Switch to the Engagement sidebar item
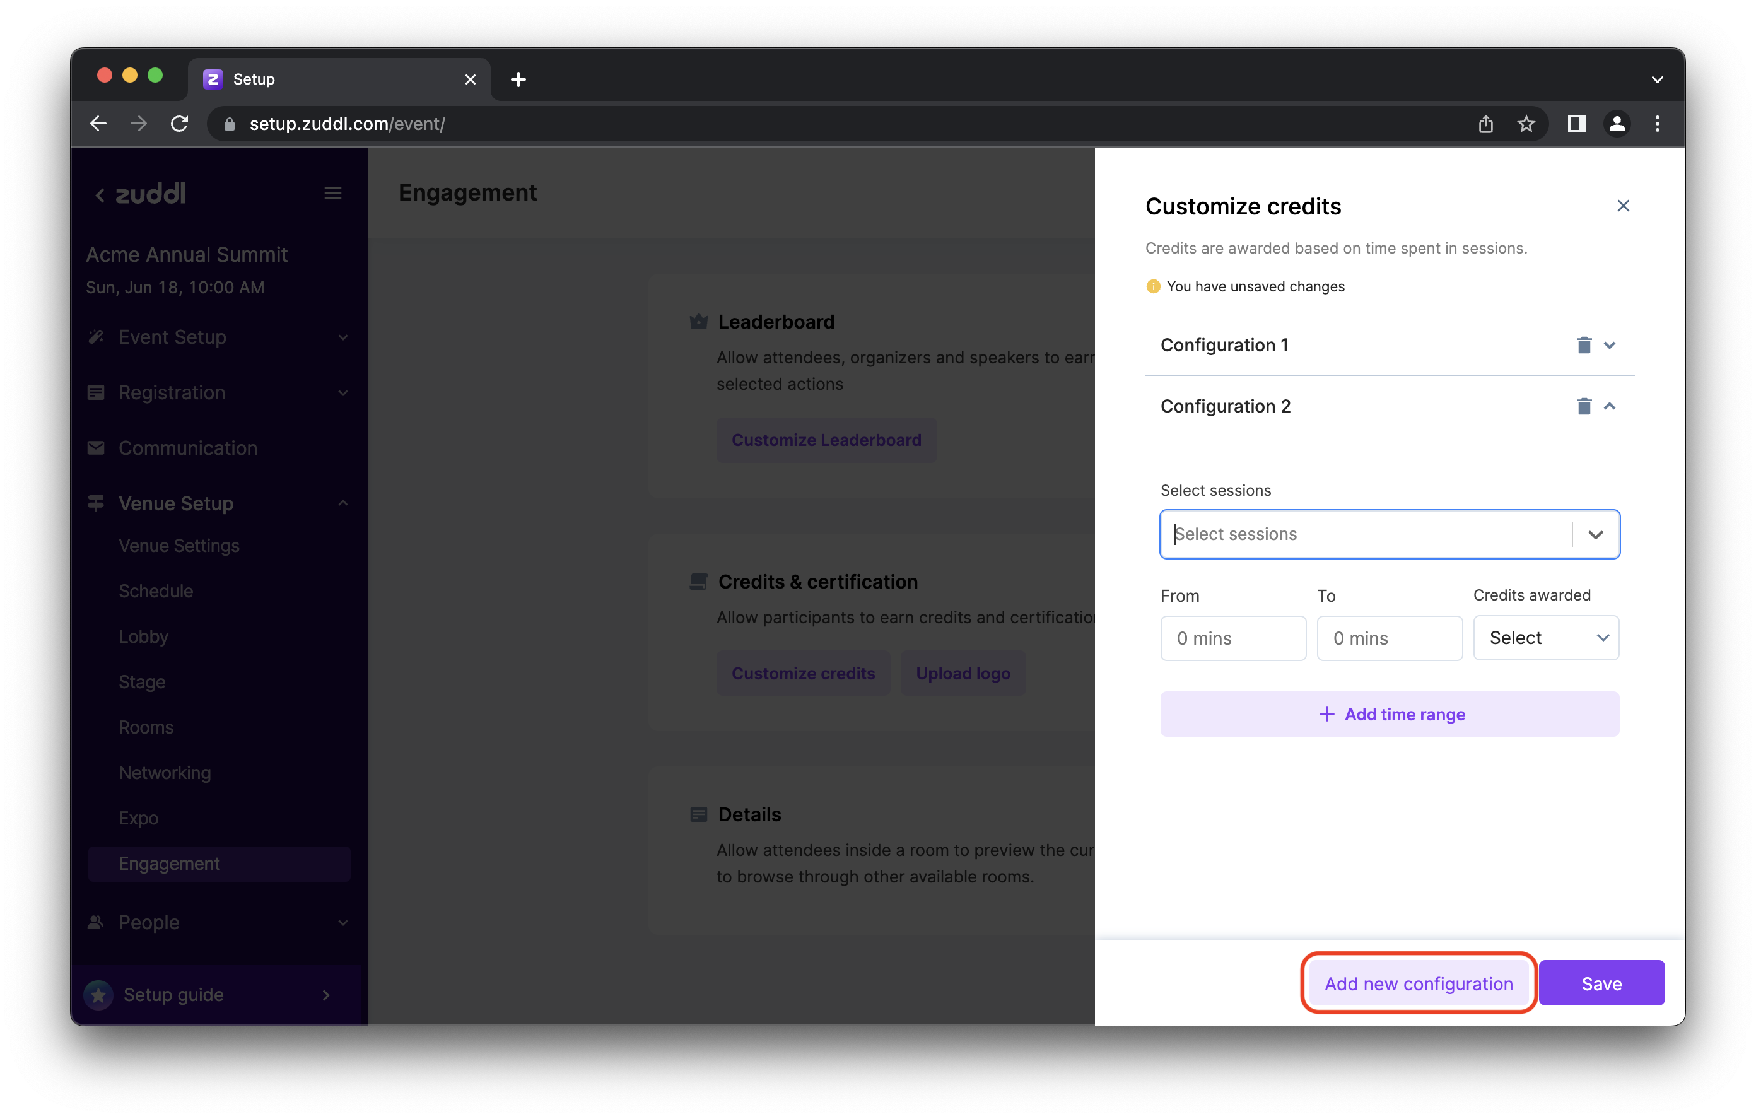This screenshot has width=1756, height=1119. 169,863
